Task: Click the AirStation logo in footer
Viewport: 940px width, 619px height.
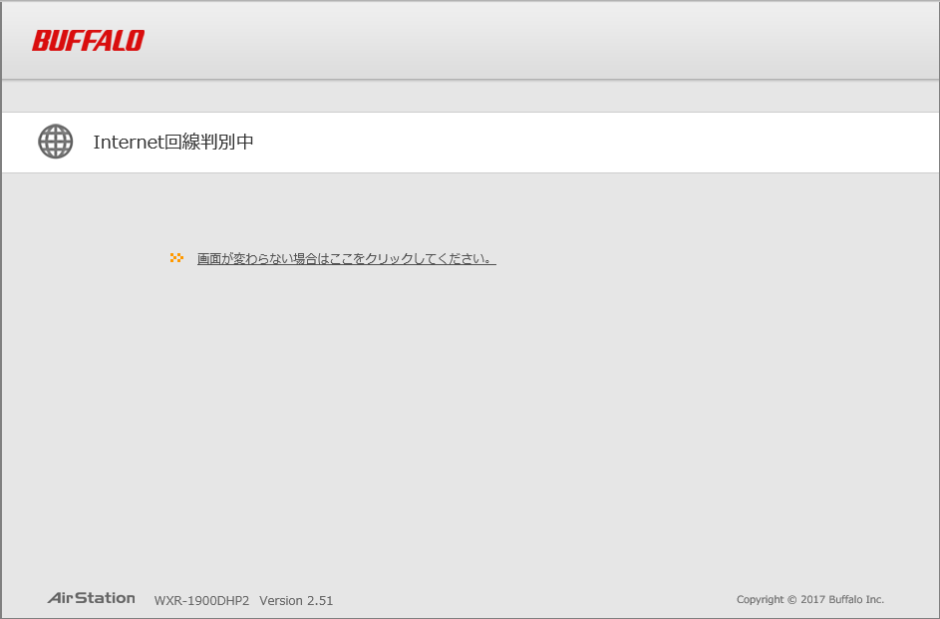Action: [x=91, y=598]
